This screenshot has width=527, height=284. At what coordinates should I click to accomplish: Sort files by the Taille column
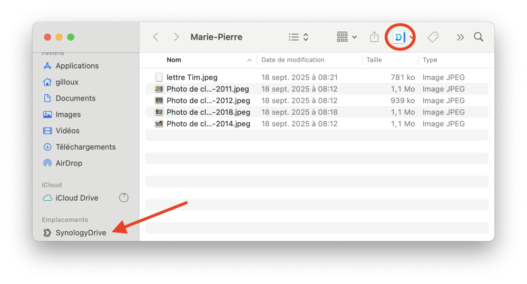click(374, 60)
